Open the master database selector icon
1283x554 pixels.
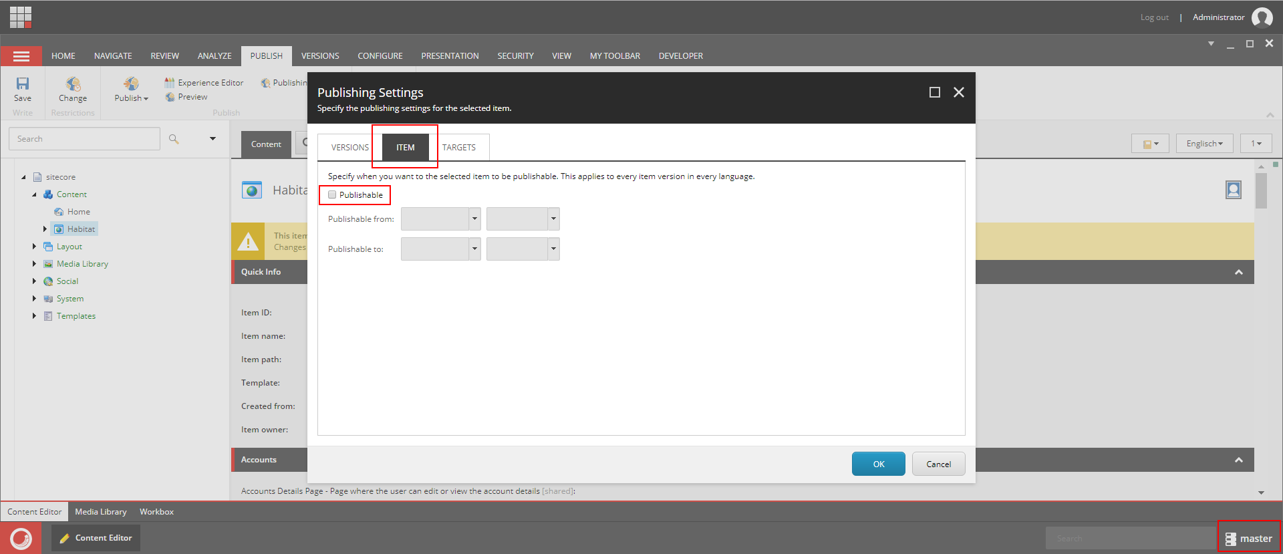click(x=1230, y=539)
